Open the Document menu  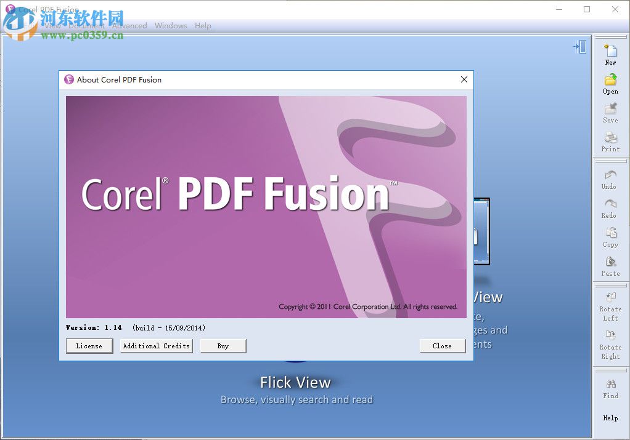[x=88, y=25]
